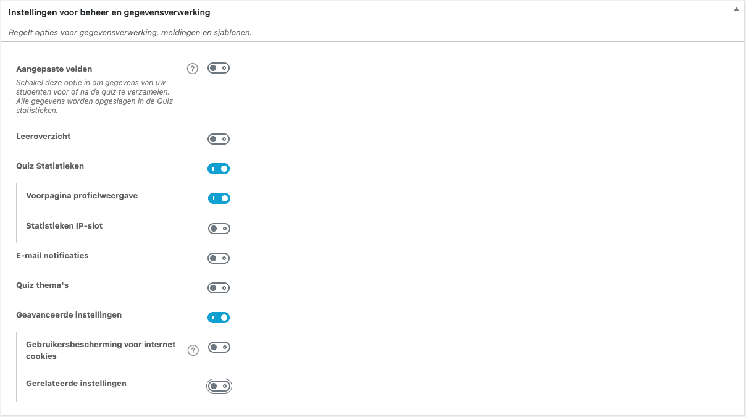Click the panel subtitle starting with Regelt opties

pyautogui.click(x=130, y=32)
